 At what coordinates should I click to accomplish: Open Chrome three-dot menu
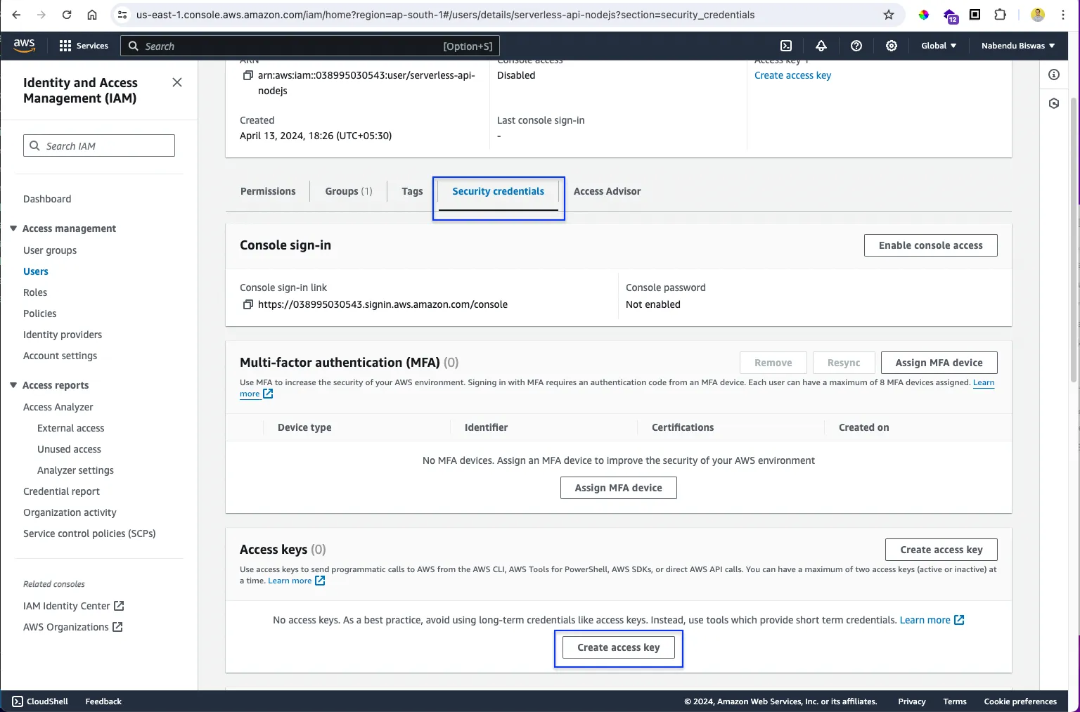pyautogui.click(x=1063, y=15)
